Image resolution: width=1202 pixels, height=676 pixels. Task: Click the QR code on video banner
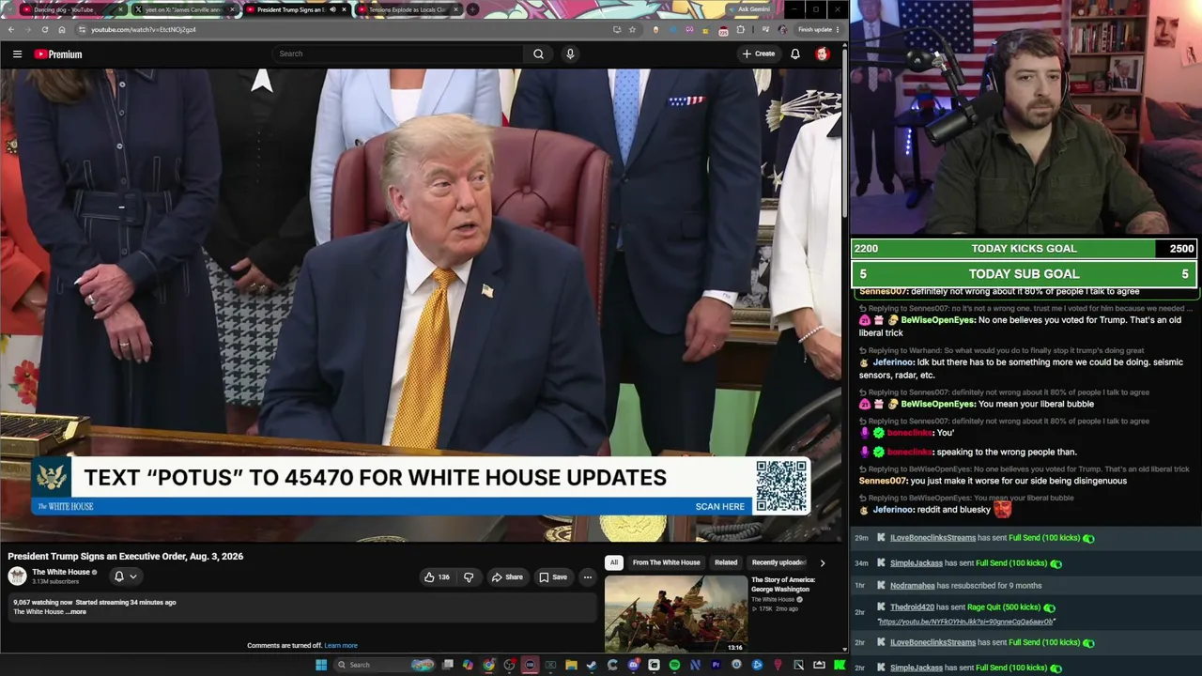pos(781,486)
